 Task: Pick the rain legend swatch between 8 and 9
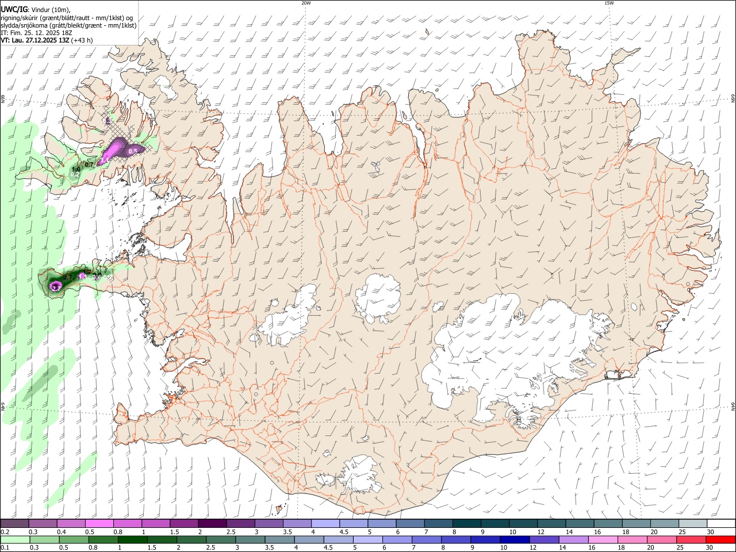click(x=455, y=539)
